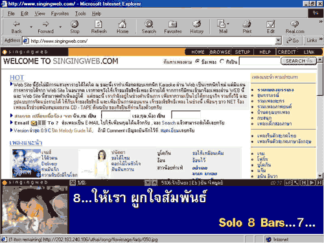Close the karaoke player with the X icon

tap(73, 183)
